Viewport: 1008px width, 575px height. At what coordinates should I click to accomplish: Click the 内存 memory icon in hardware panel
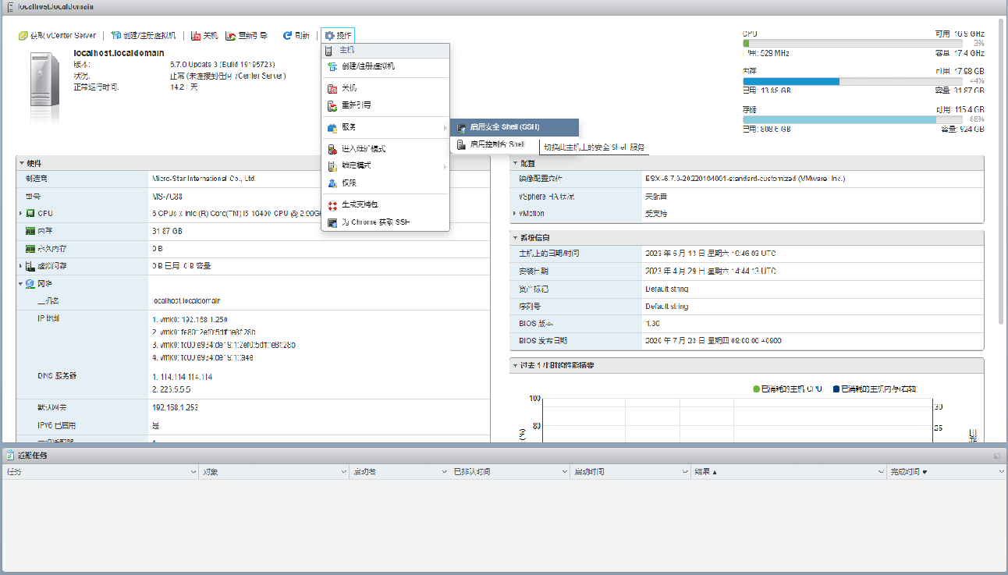pyautogui.click(x=30, y=232)
